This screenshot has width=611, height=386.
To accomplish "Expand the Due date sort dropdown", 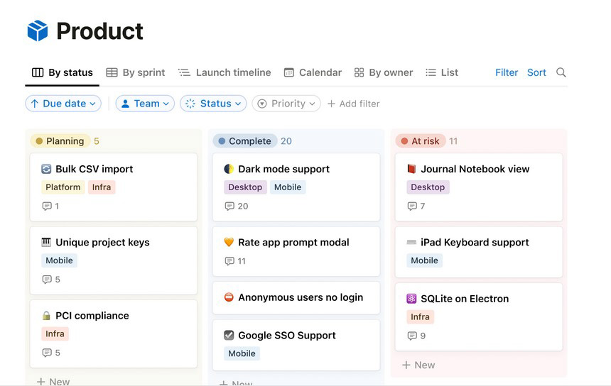I will click(x=63, y=104).
